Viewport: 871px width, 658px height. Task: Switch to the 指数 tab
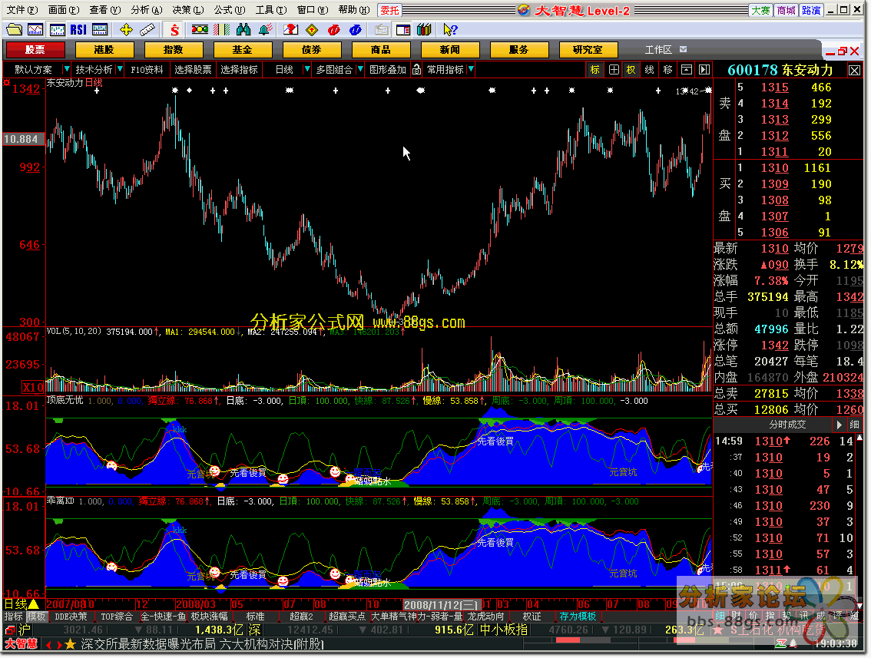pyautogui.click(x=174, y=50)
